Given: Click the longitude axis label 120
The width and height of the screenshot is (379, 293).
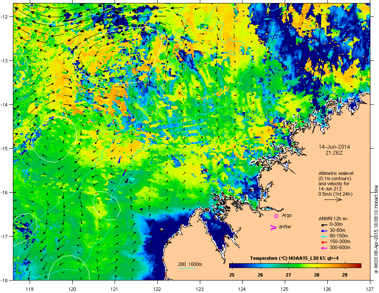Looking at the screenshot, I should (72, 289).
